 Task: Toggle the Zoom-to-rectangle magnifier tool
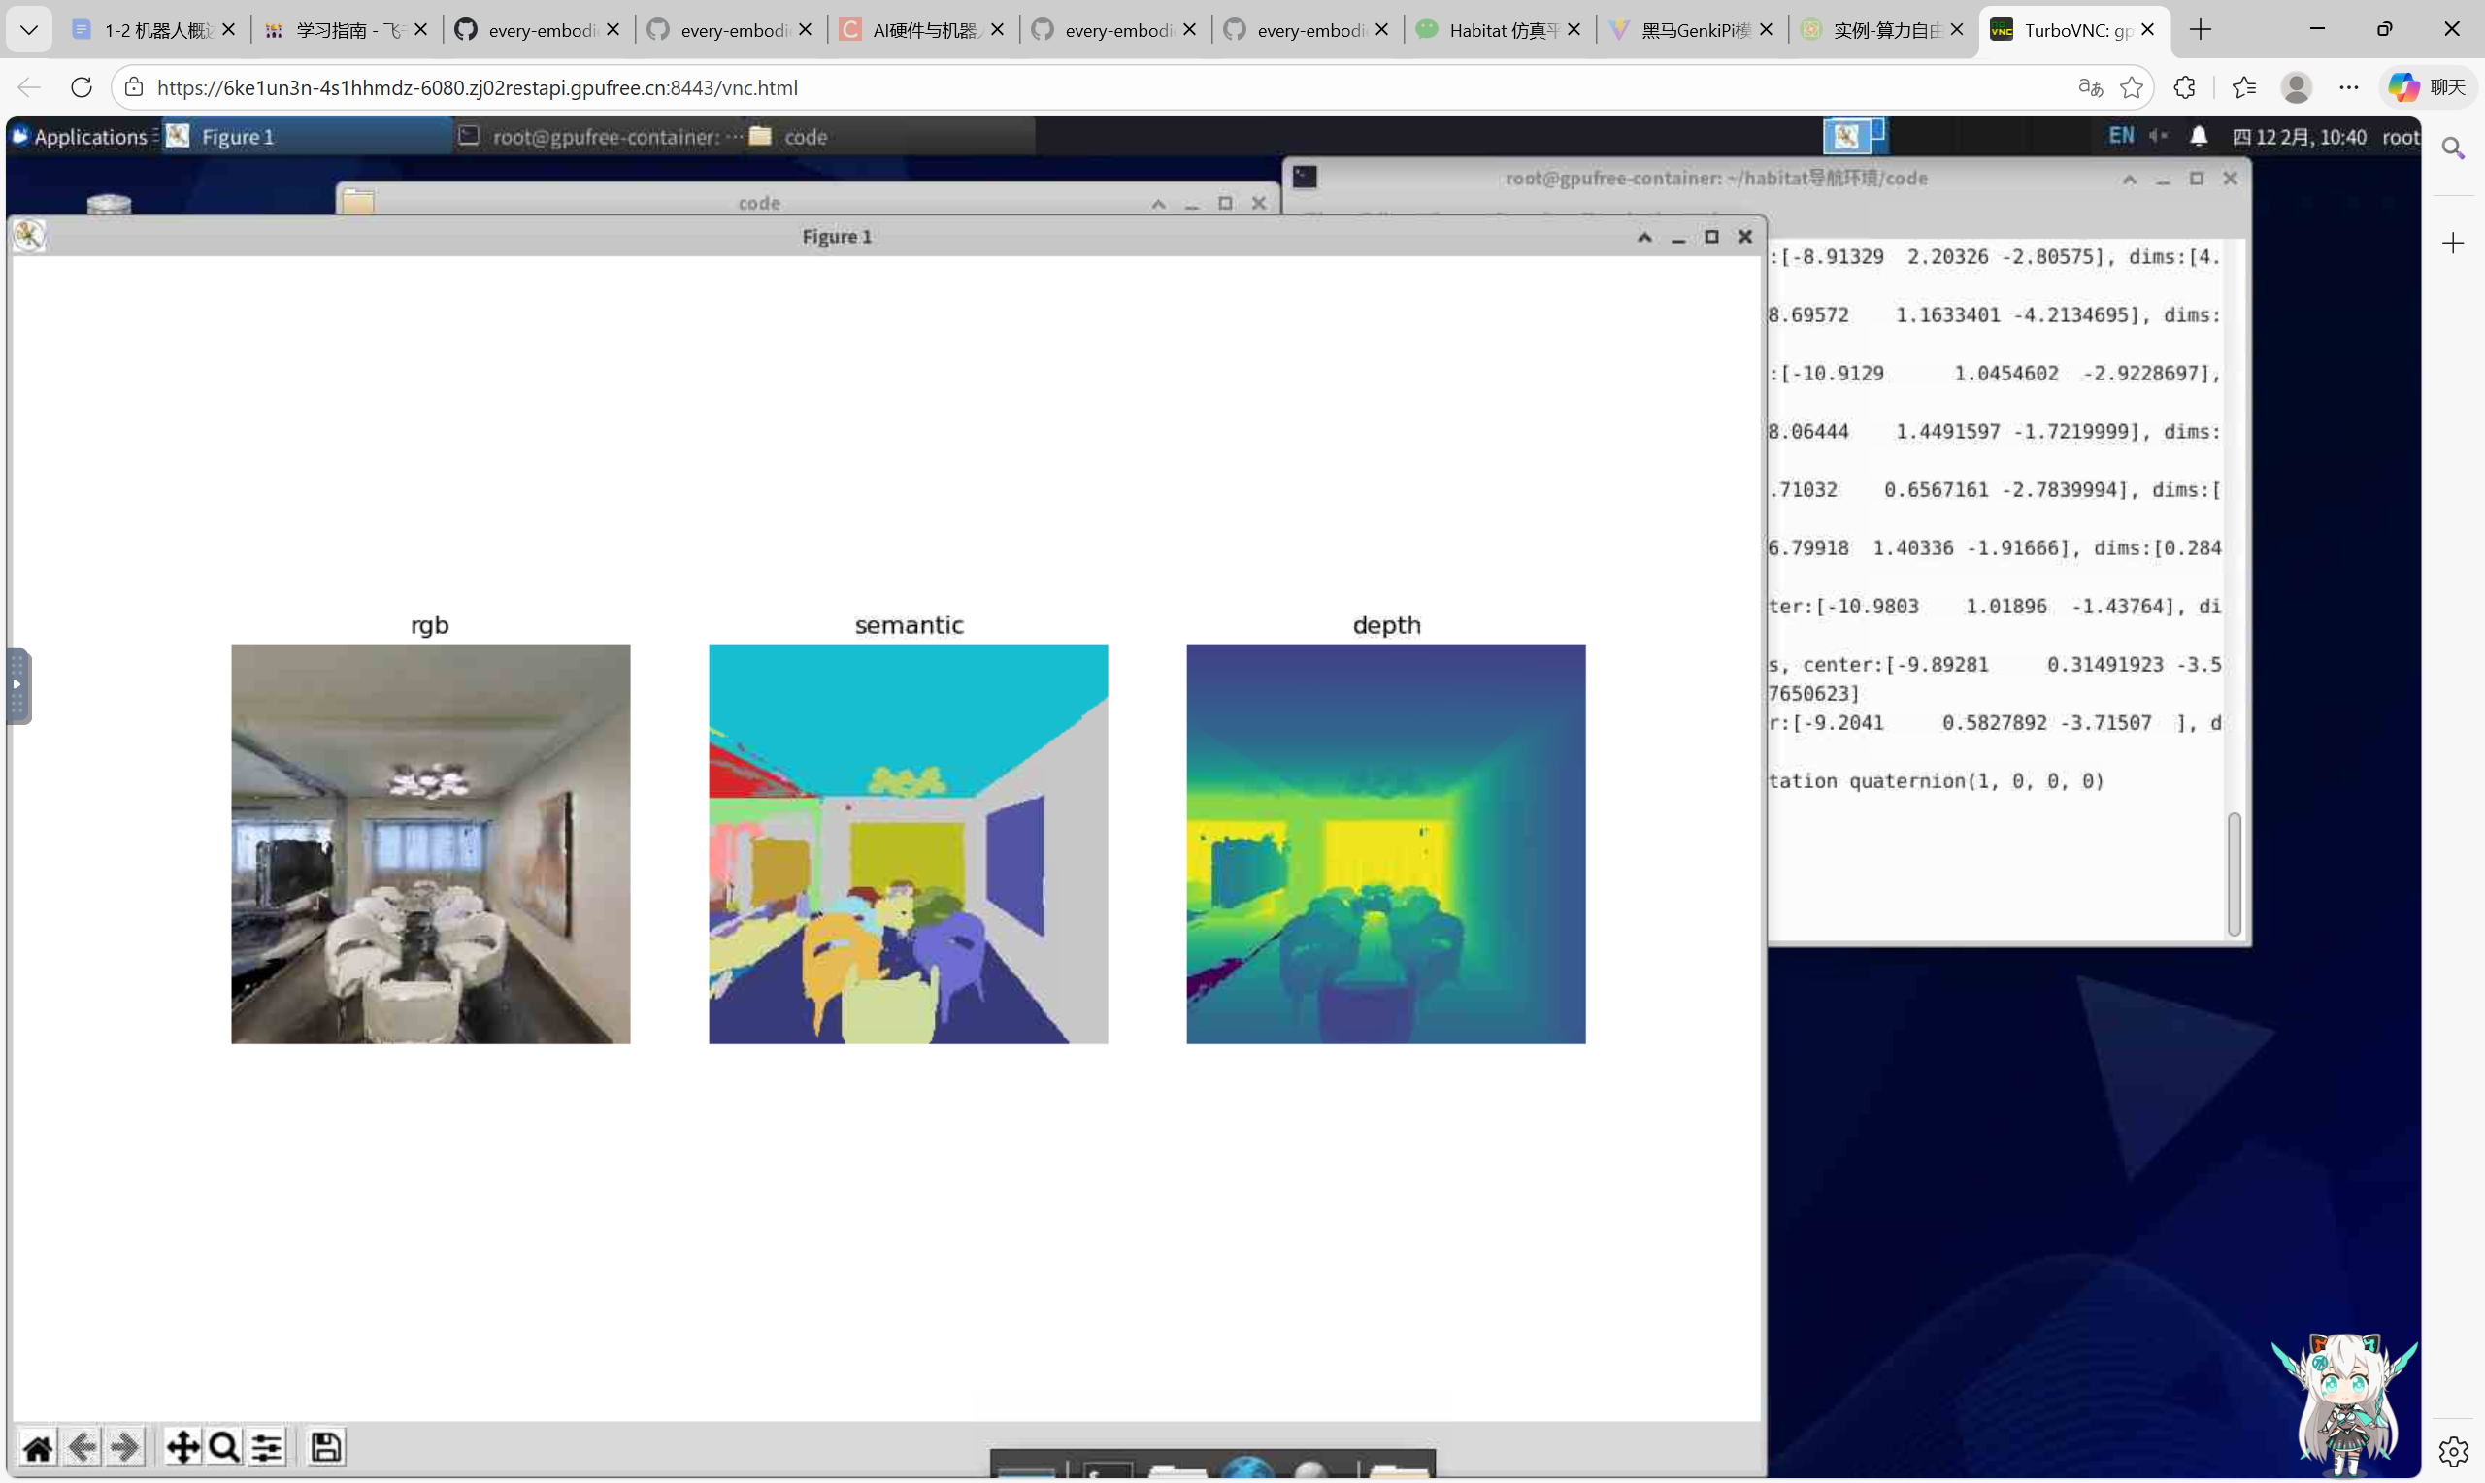coord(224,1447)
